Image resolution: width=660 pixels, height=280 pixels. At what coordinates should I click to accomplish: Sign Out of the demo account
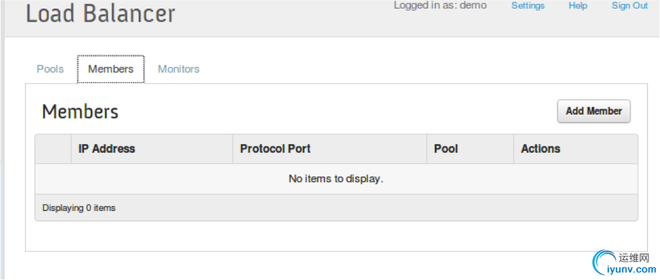click(x=630, y=6)
